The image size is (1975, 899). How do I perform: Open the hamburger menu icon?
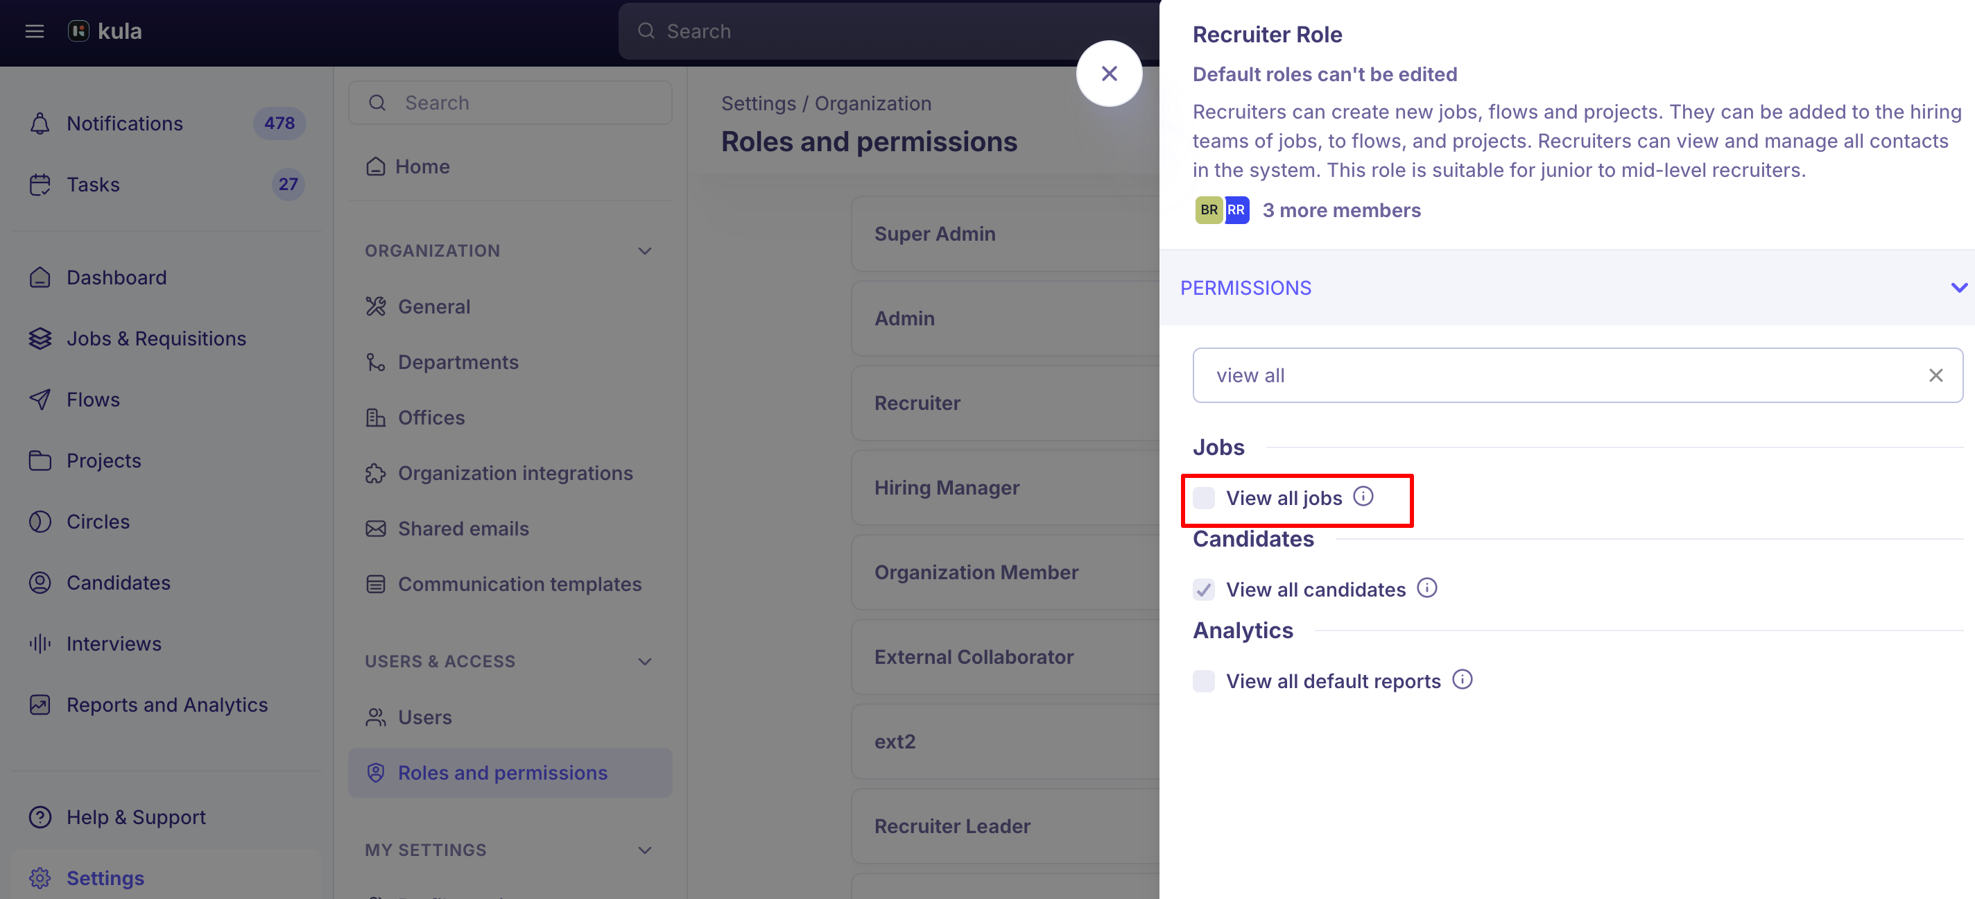click(x=35, y=31)
